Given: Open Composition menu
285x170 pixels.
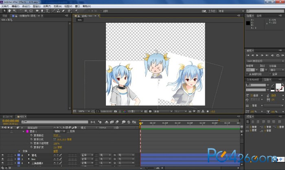Looking at the screenshot, I should pos(26,6).
